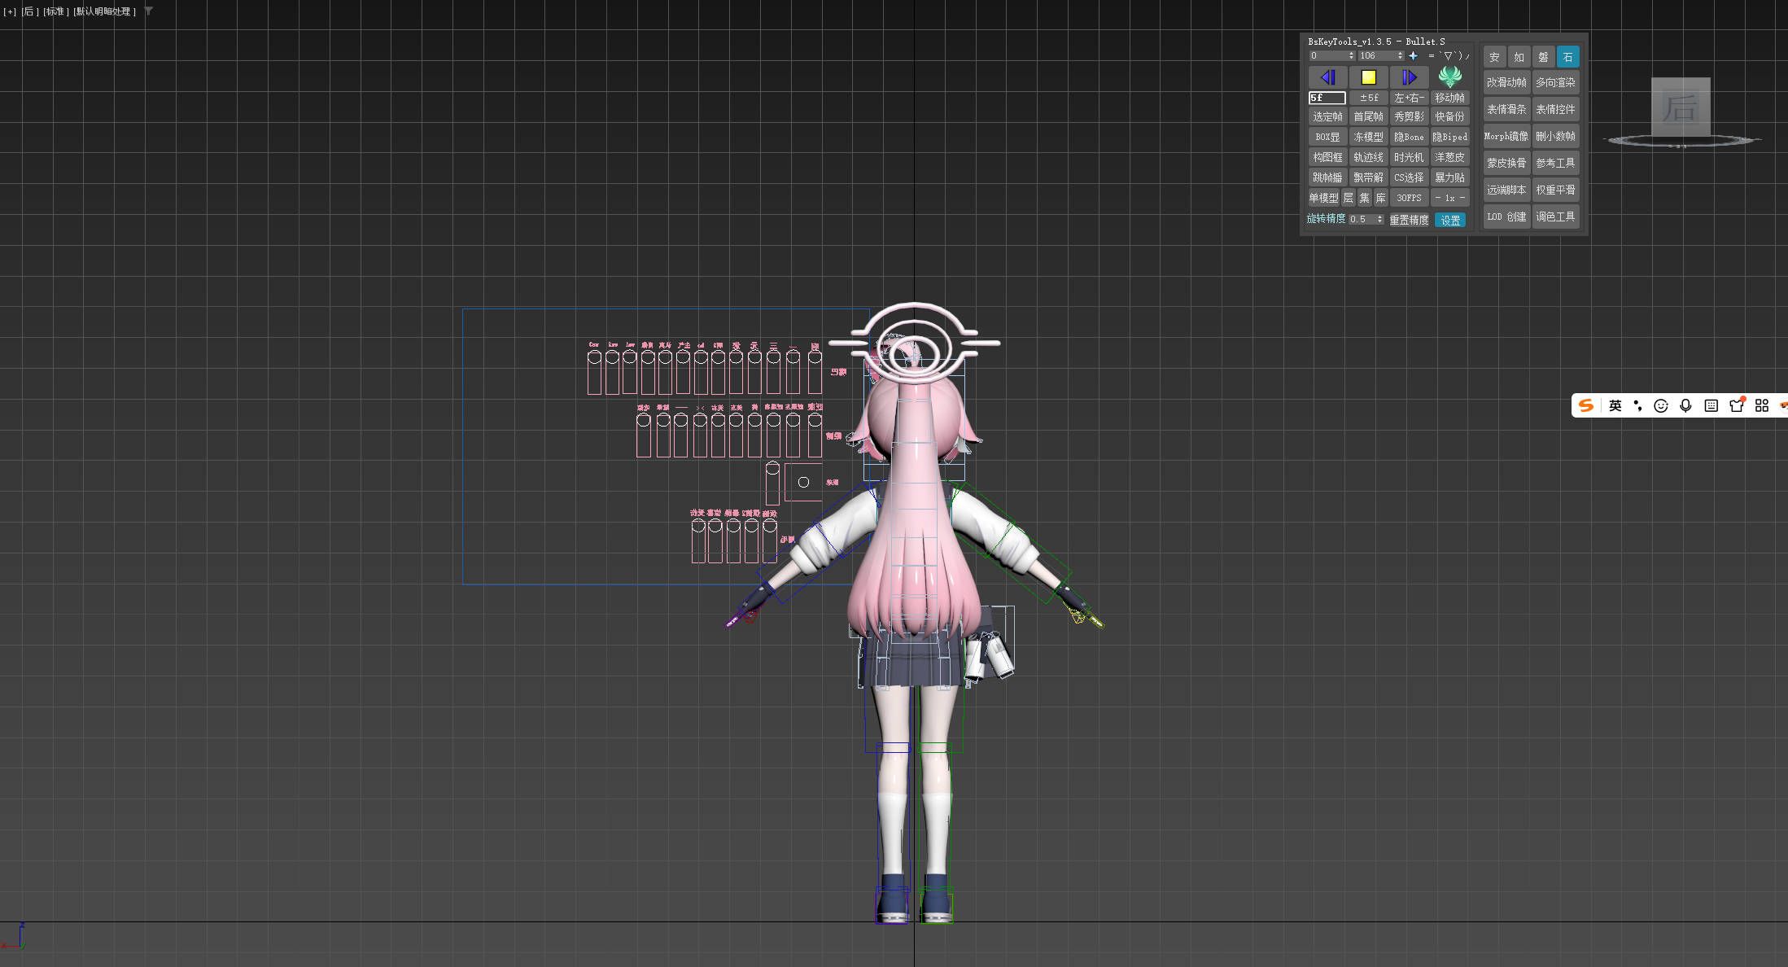Open the 默认明暗处理 shading viewport menu
Viewport: 1788px width, 967px height.
(105, 11)
